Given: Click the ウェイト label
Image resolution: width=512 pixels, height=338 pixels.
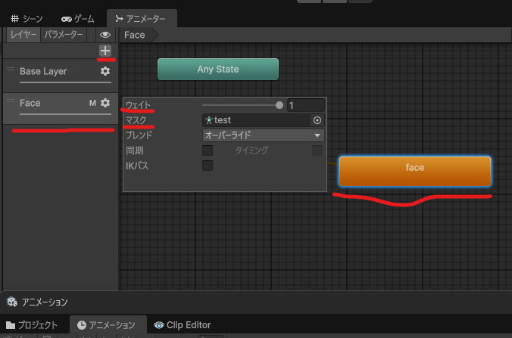Looking at the screenshot, I should click(x=138, y=105).
